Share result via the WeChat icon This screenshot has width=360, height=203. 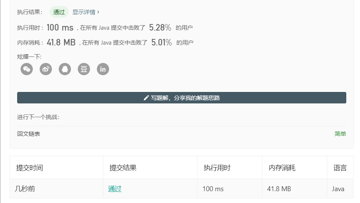tap(27, 69)
